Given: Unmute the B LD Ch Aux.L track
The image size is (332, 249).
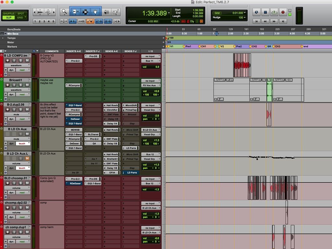Looking at the screenshot, I should [x=27, y=158].
